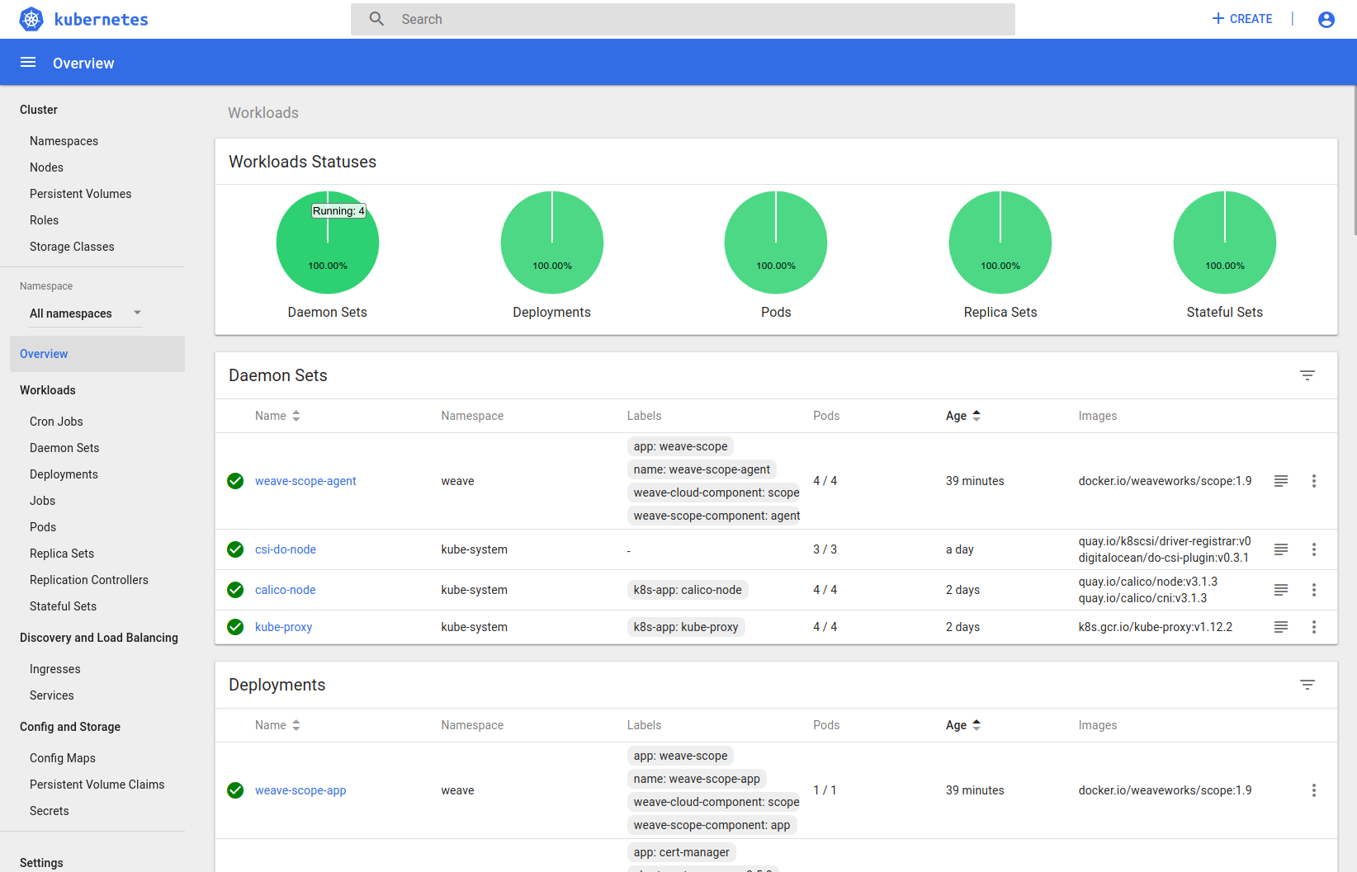Open the csi-do-node daemon set link

click(x=286, y=549)
